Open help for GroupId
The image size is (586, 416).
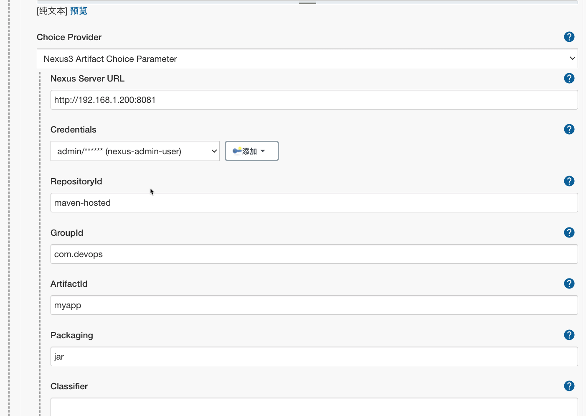coord(569,232)
